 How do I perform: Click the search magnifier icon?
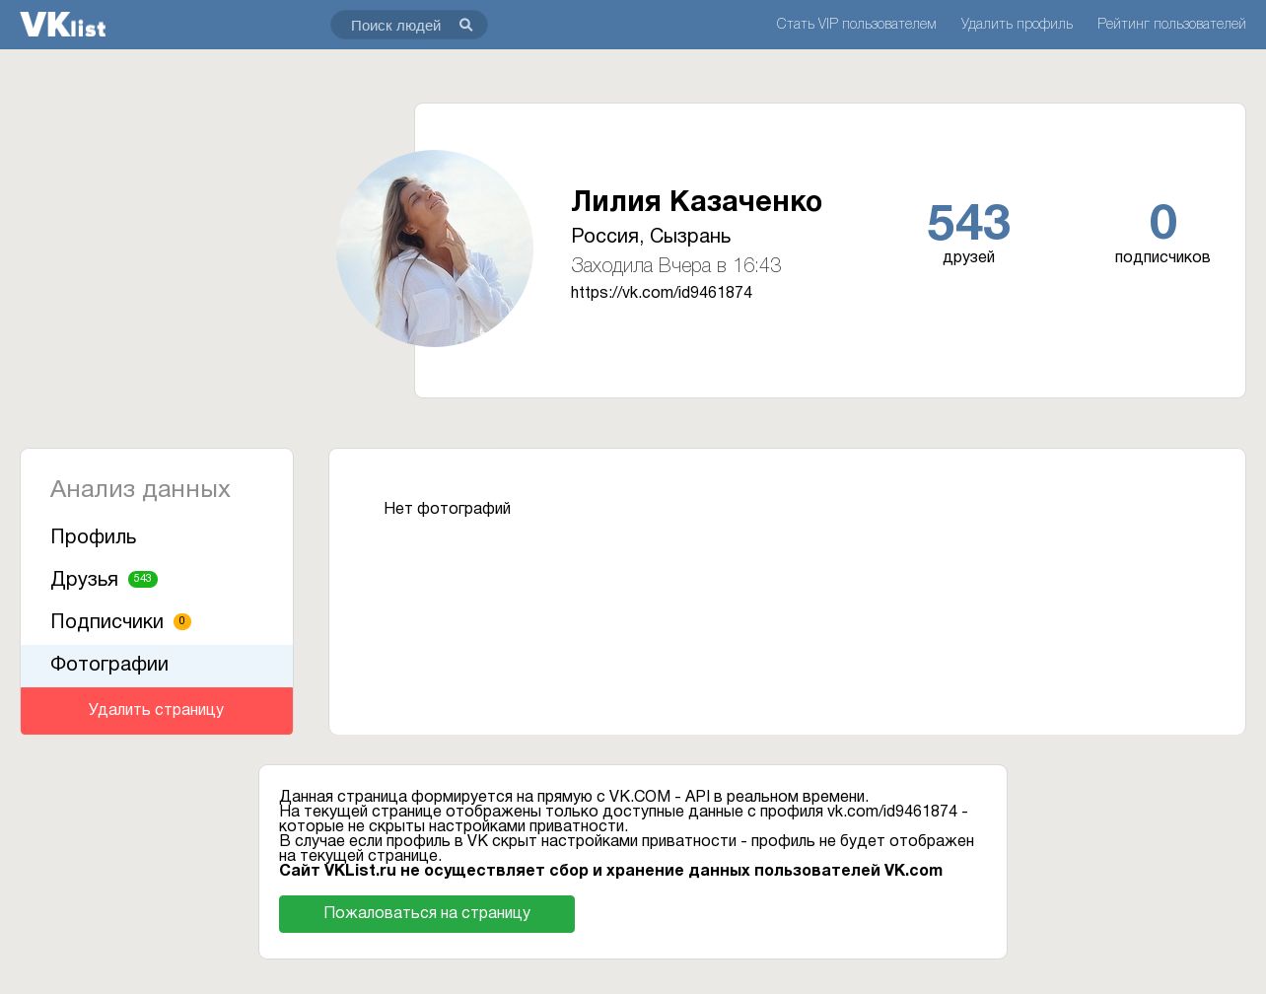[466, 25]
